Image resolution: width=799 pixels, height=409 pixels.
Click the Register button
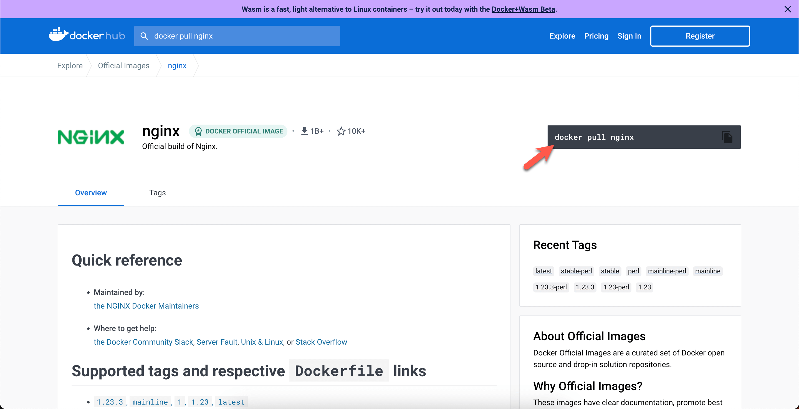700,36
